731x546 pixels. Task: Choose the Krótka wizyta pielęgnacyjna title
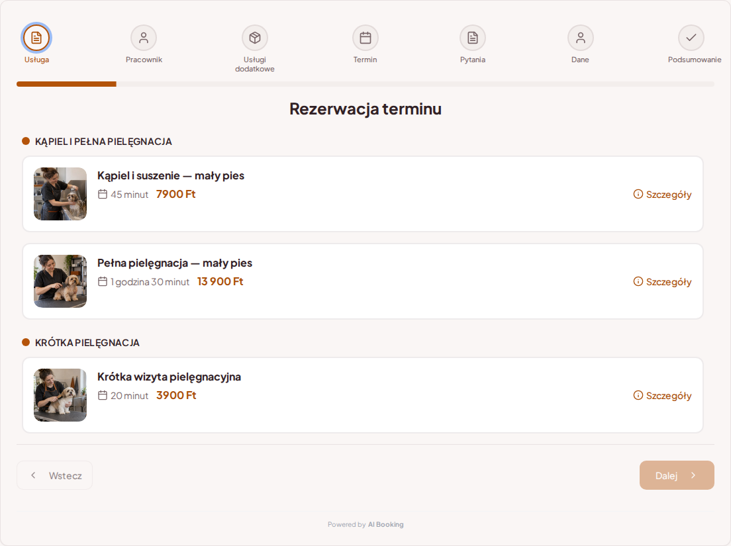(x=170, y=377)
